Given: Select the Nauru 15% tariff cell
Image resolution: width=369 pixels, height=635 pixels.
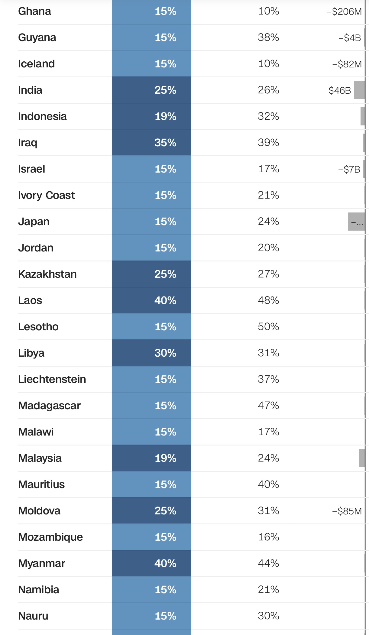Looking at the screenshot, I should 151,616.
